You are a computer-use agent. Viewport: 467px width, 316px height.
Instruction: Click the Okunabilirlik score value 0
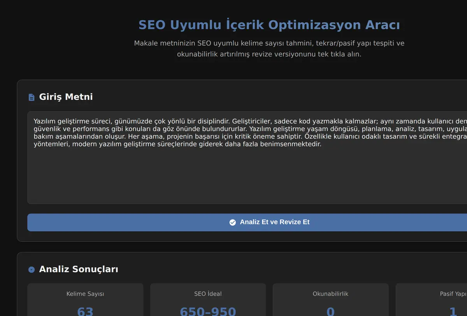(330, 312)
